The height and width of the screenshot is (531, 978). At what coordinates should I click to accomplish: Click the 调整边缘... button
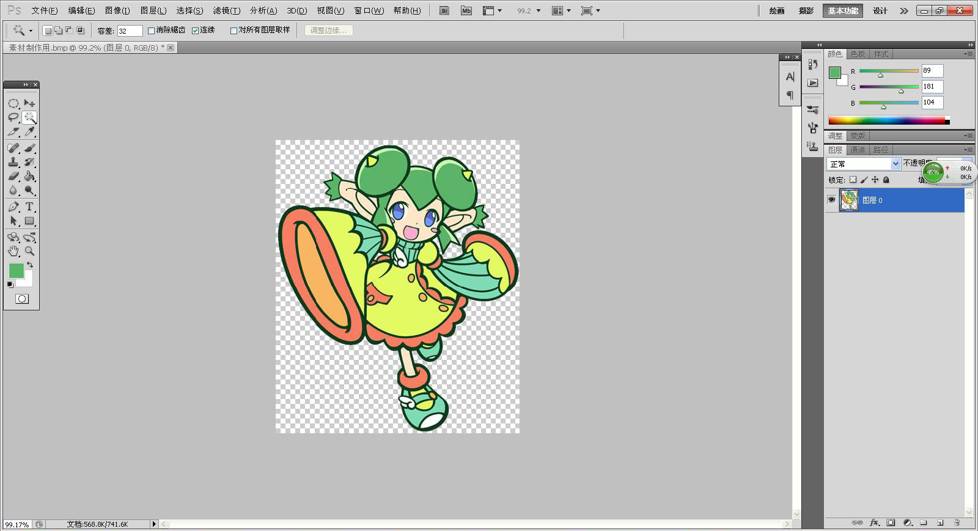(x=328, y=31)
